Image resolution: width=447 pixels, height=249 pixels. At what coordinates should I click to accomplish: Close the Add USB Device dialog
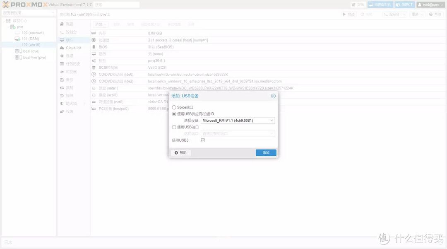(x=273, y=96)
